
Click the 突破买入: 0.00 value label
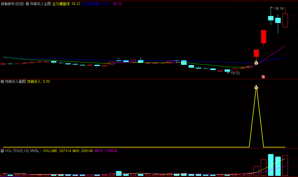click(x=38, y=81)
